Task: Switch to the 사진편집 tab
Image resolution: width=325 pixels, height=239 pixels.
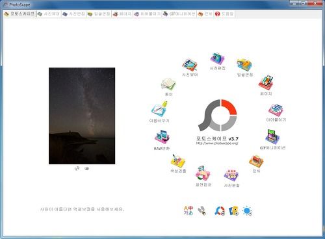Action: coord(73,14)
